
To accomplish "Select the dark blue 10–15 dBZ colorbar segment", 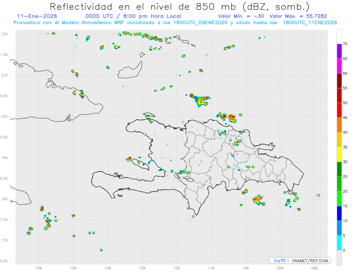I will point(339,213).
